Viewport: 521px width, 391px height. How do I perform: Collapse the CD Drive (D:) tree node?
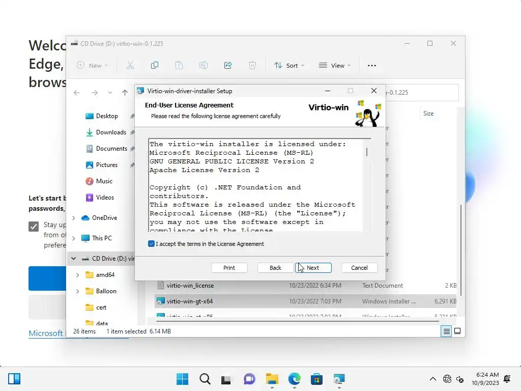coord(74,259)
